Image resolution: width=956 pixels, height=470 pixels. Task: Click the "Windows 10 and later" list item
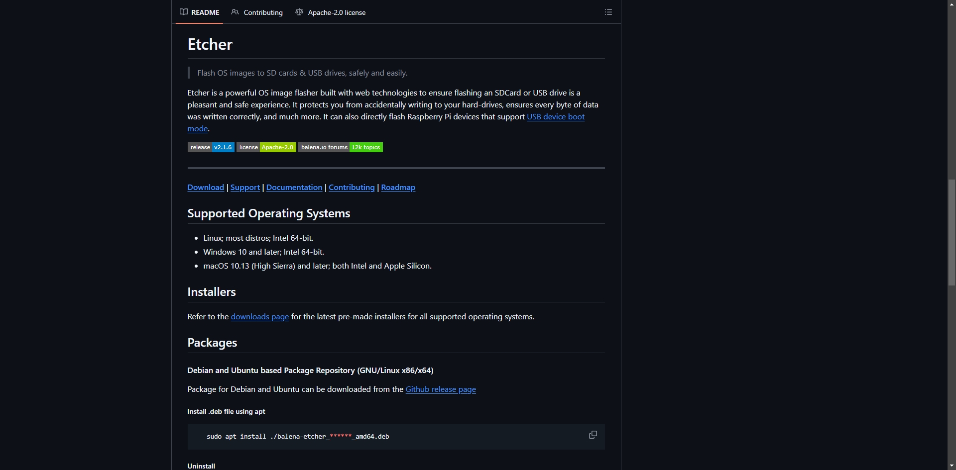pyautogui.click(x=264, y=252)
